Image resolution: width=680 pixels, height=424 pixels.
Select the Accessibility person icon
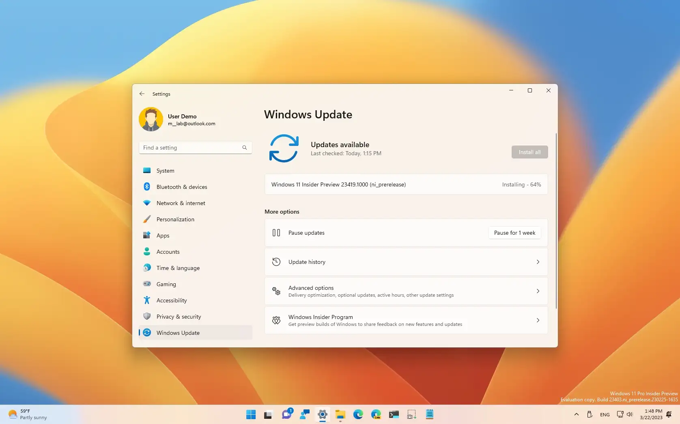(147, 300)
